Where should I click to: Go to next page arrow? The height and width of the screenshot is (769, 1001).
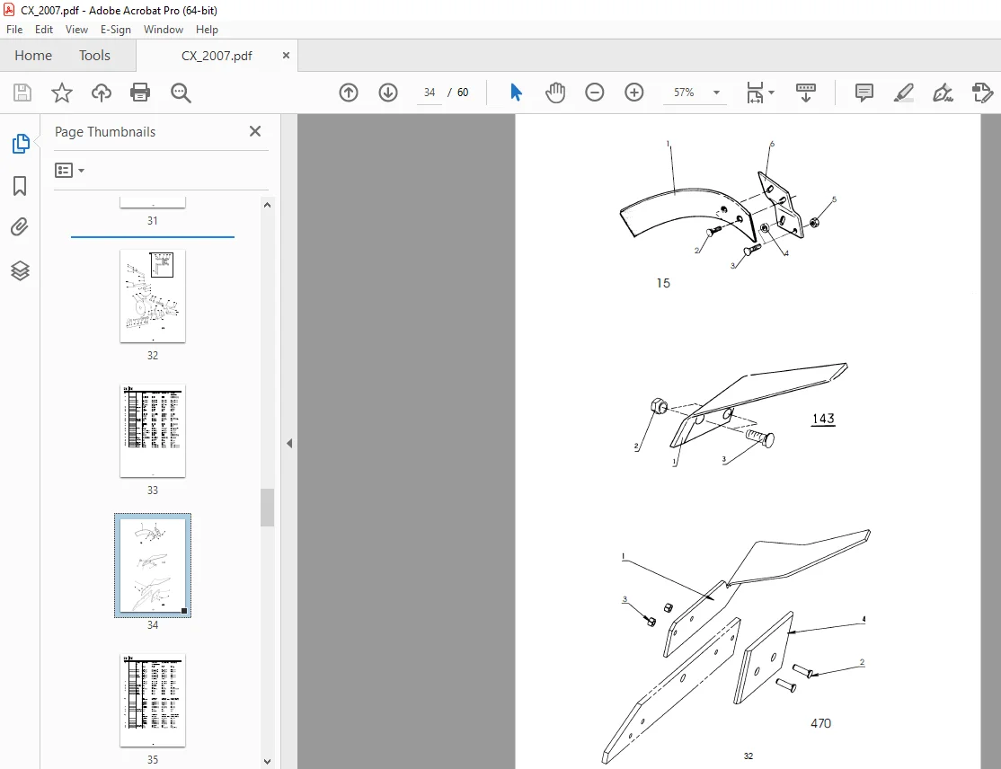[388, 93]
